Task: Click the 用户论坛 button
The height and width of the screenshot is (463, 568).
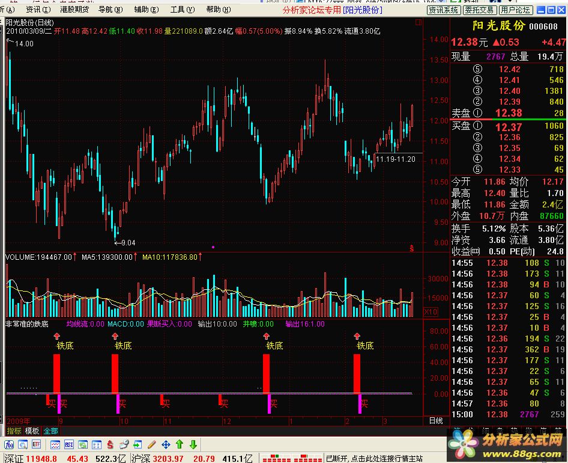Action: (516, 10)
